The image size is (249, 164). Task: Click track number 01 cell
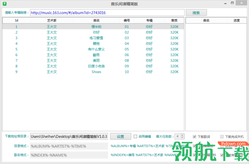(x=127, y=27)
